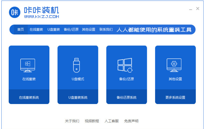This screenshot has height=129, width=205.
Task: Open the 视频教程 link
Action: pos(92,121)
